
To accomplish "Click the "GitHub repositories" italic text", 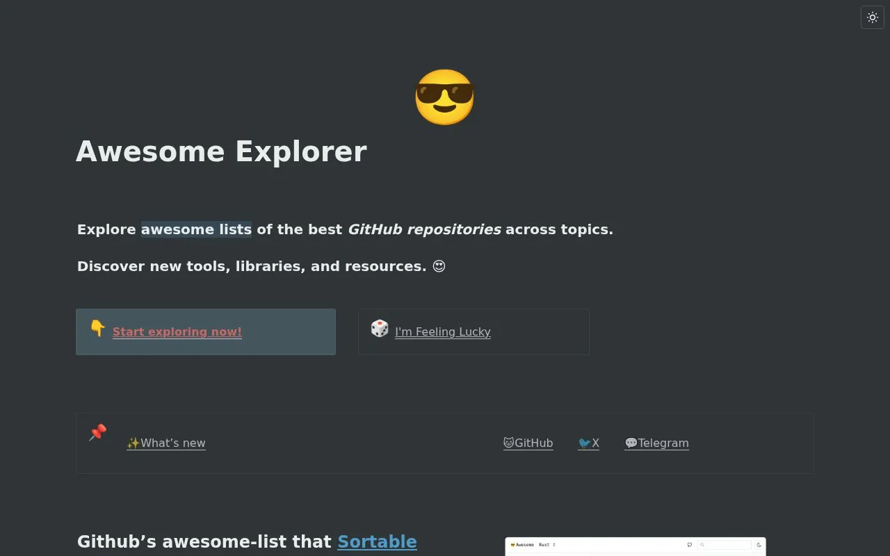I will (424, 229).
